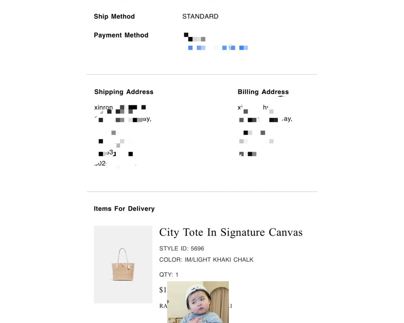Click the blue pixelated payment link
Viewport: 404px width, 323px height.
pos(218,48)
